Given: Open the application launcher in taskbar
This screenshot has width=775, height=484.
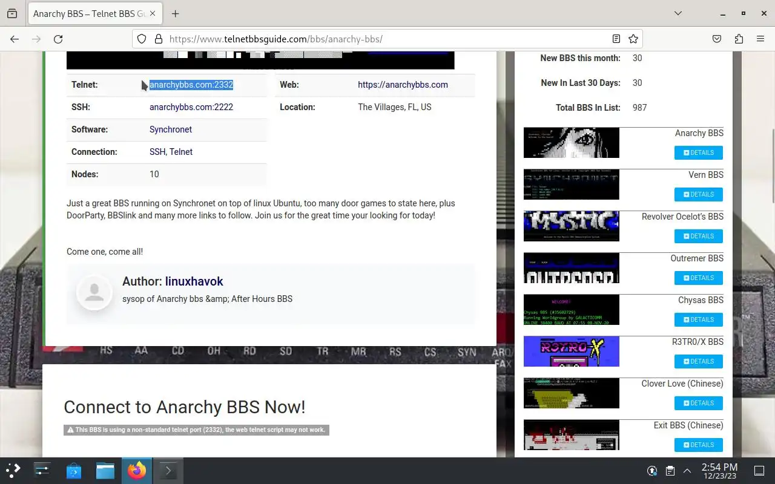Looking at the screenshot, I should click(x=13, y=471).
